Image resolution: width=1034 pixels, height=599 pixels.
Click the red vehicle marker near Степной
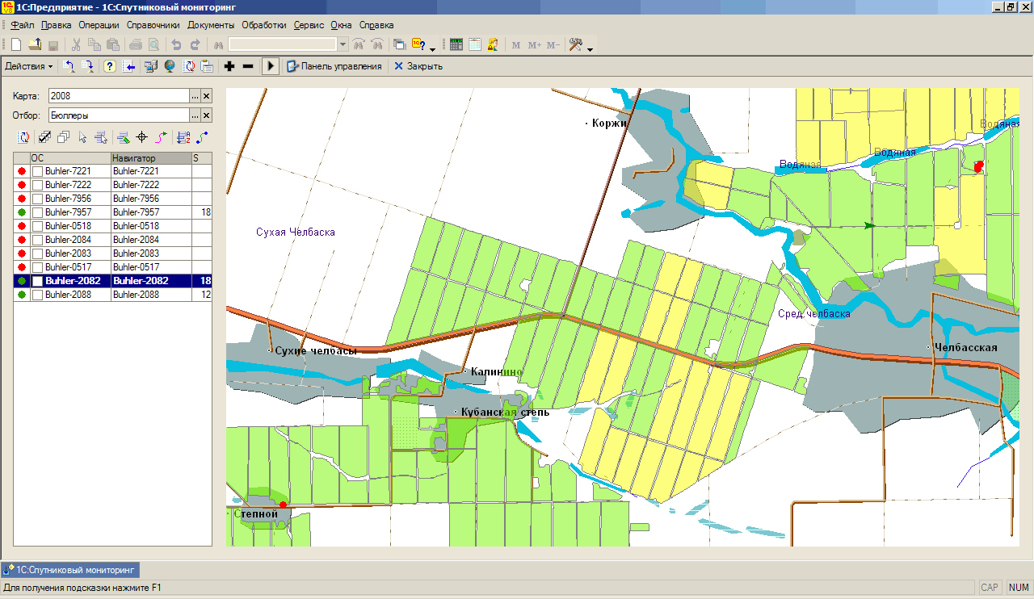click(x=283, y=505)
